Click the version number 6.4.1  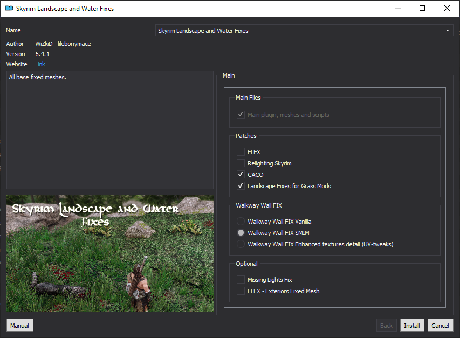click(43, 54)
